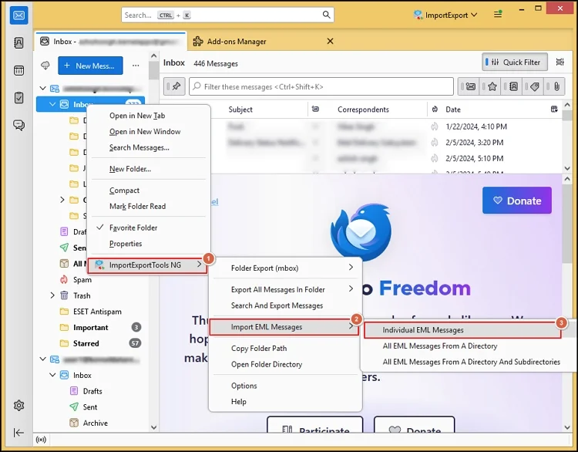
Task: Open message list display options
Action: pyautogui.click(x=560, y=62)
